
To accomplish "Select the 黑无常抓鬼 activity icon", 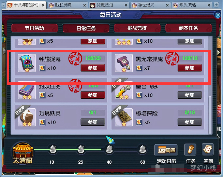I will [x=124, y=63].
